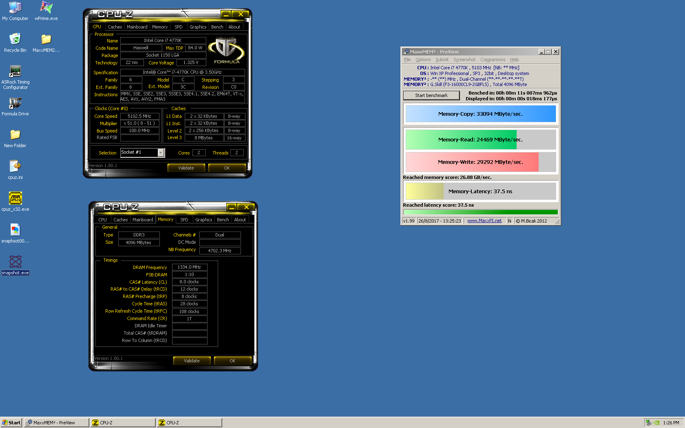Switch to MaxxMEM² - PreView taskbar button
Image resolution: width=685 pixels, height=428 pixels.
(x=56, y=423)
